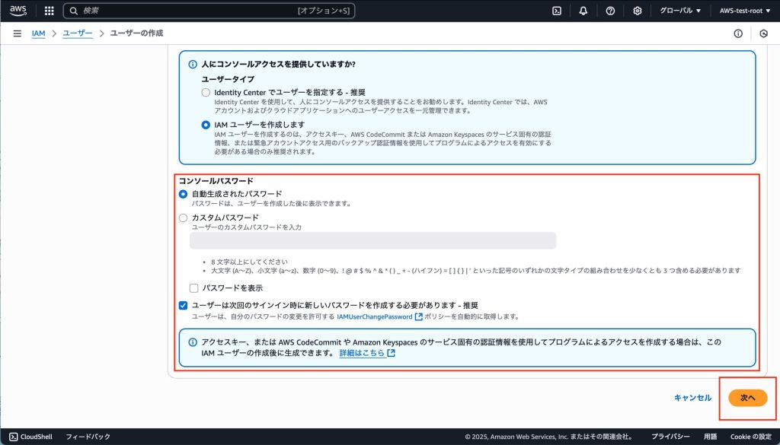
Task: Click the external link icon next to IAMUserChangePassword
Action: [x=419, y=316]
